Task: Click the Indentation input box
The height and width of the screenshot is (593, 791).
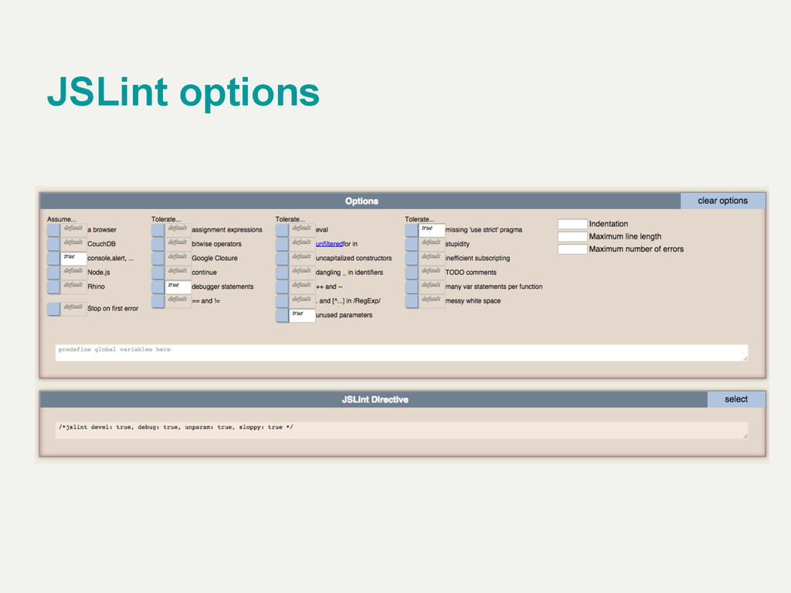Action: [572, 224]
